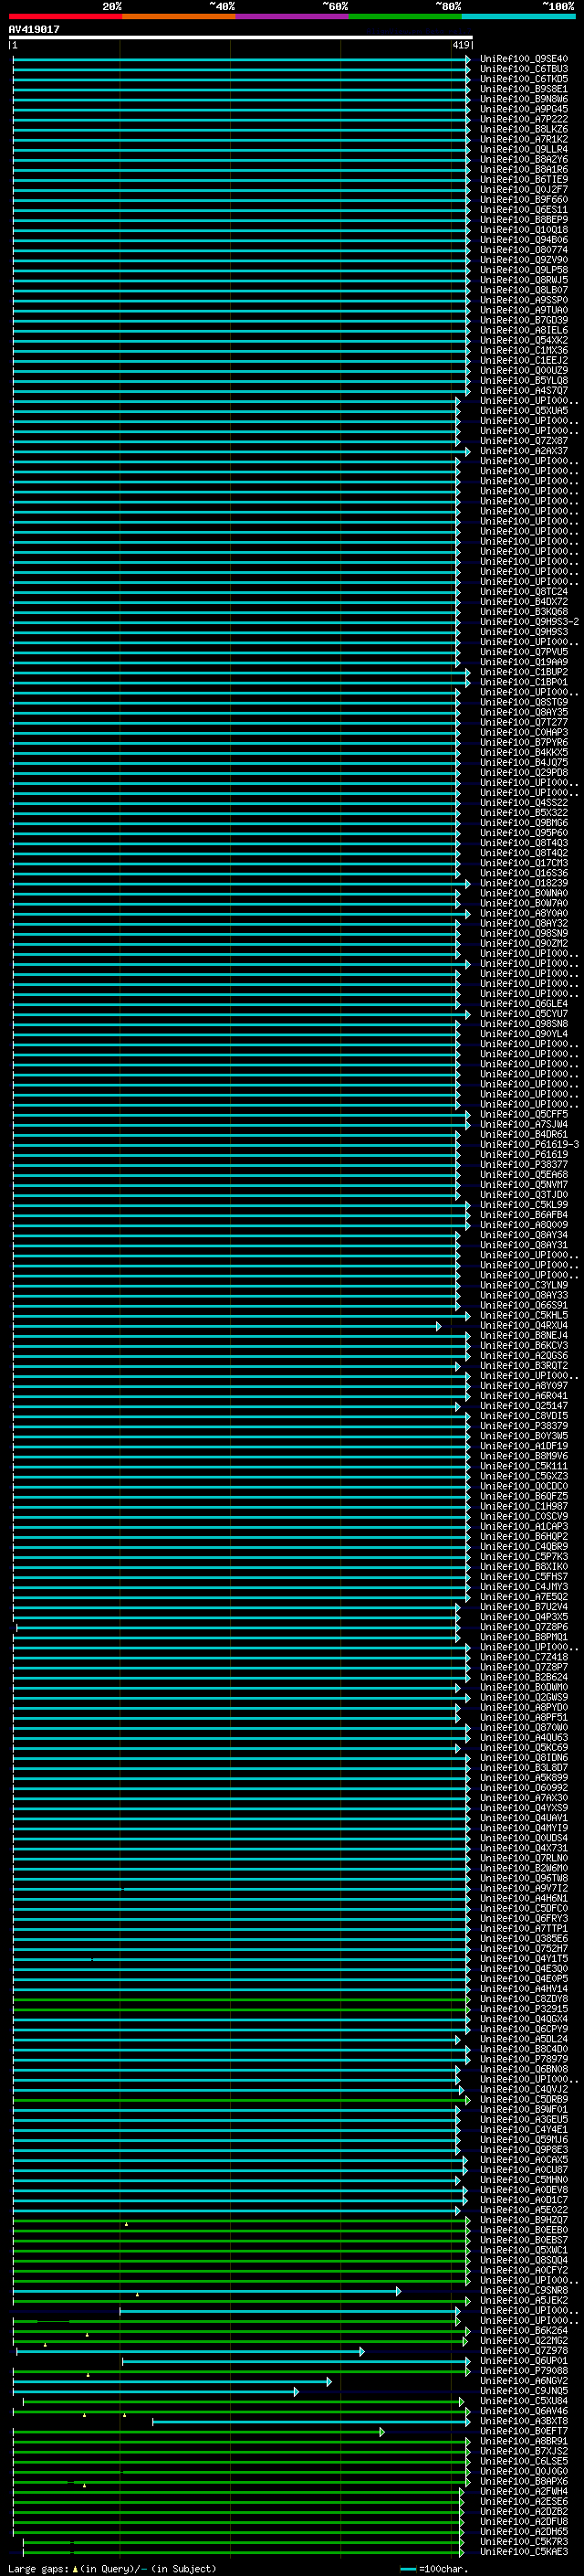Image resolution: width=584 pixels, height=2576 pixels.
Task: Select hit UniRef100_B6TIE9
Action: pyautogui.click(x=523, y=179)
